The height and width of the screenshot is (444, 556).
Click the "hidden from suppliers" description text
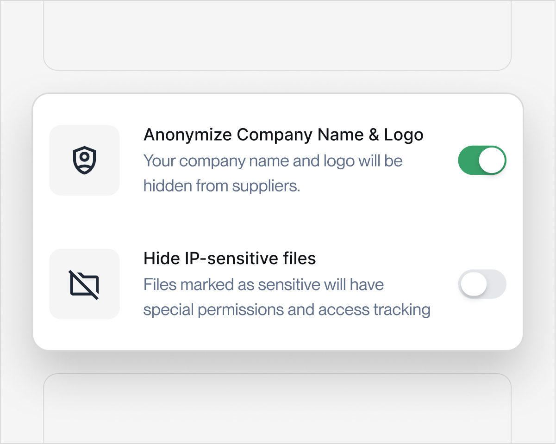(x=222, y=186)
